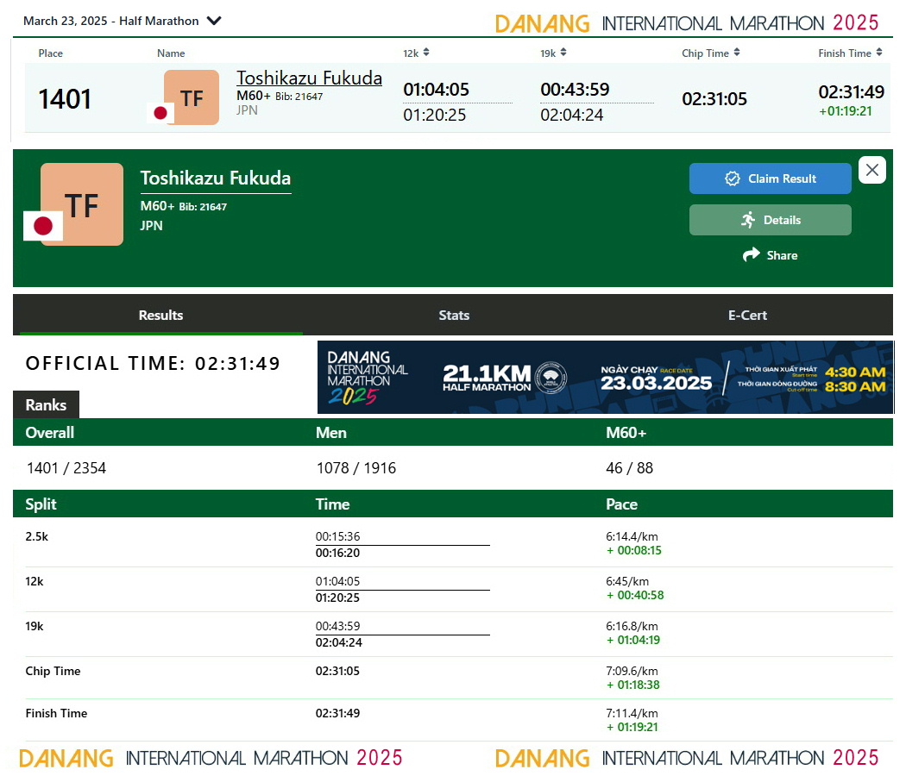Click Japan flag icon in results row
Image resolution: width=906 pixels, height=776 pixels.
click(x=160, y=113)
